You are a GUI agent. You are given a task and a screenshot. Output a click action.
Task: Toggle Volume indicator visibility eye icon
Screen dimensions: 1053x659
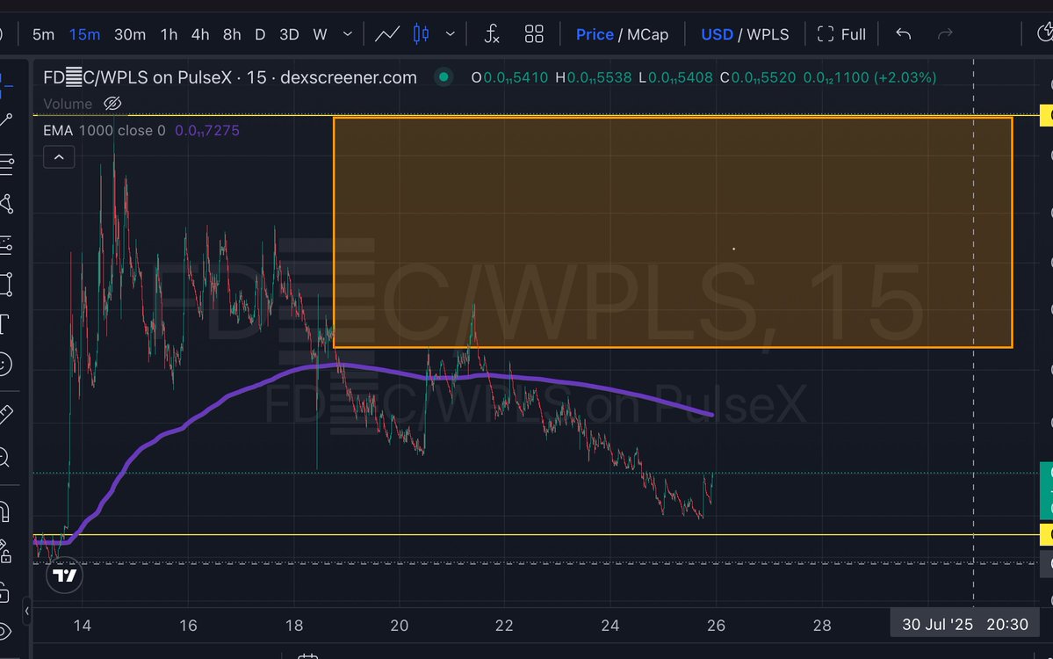coord(112,104)
